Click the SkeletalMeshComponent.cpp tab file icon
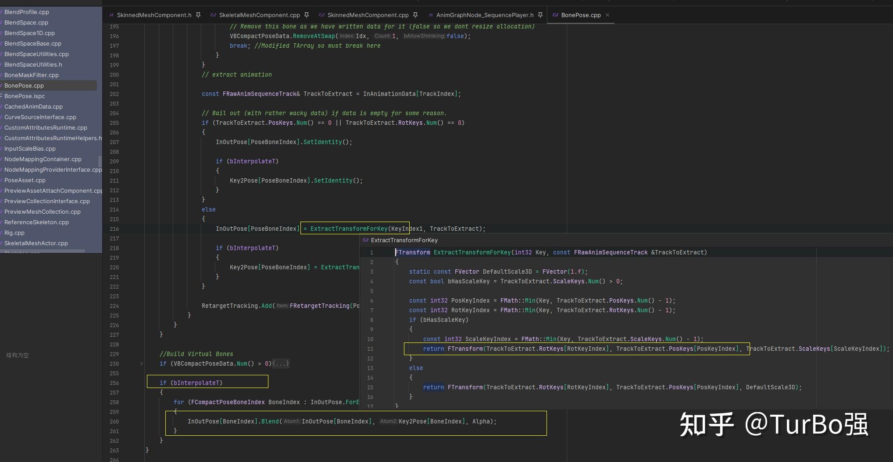 (x=213, y=15)
